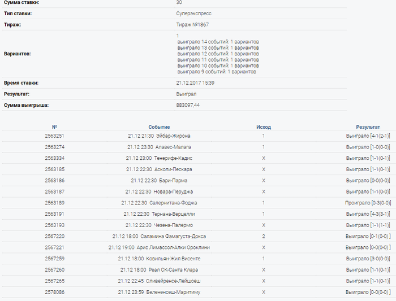396x301 pixels.
Task: Click the Время ставки label
Action: tap(21, 83)
